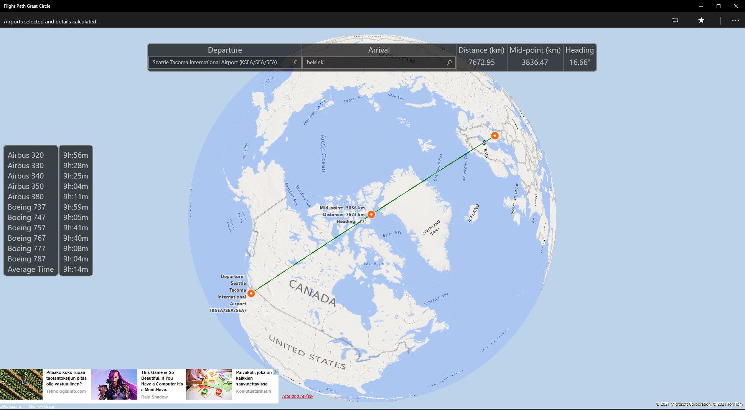The width and height of the screenshot is (745, 410).
Task: Click the Arctic Ocean label on the globe
Action: click(x=323, y=153)
